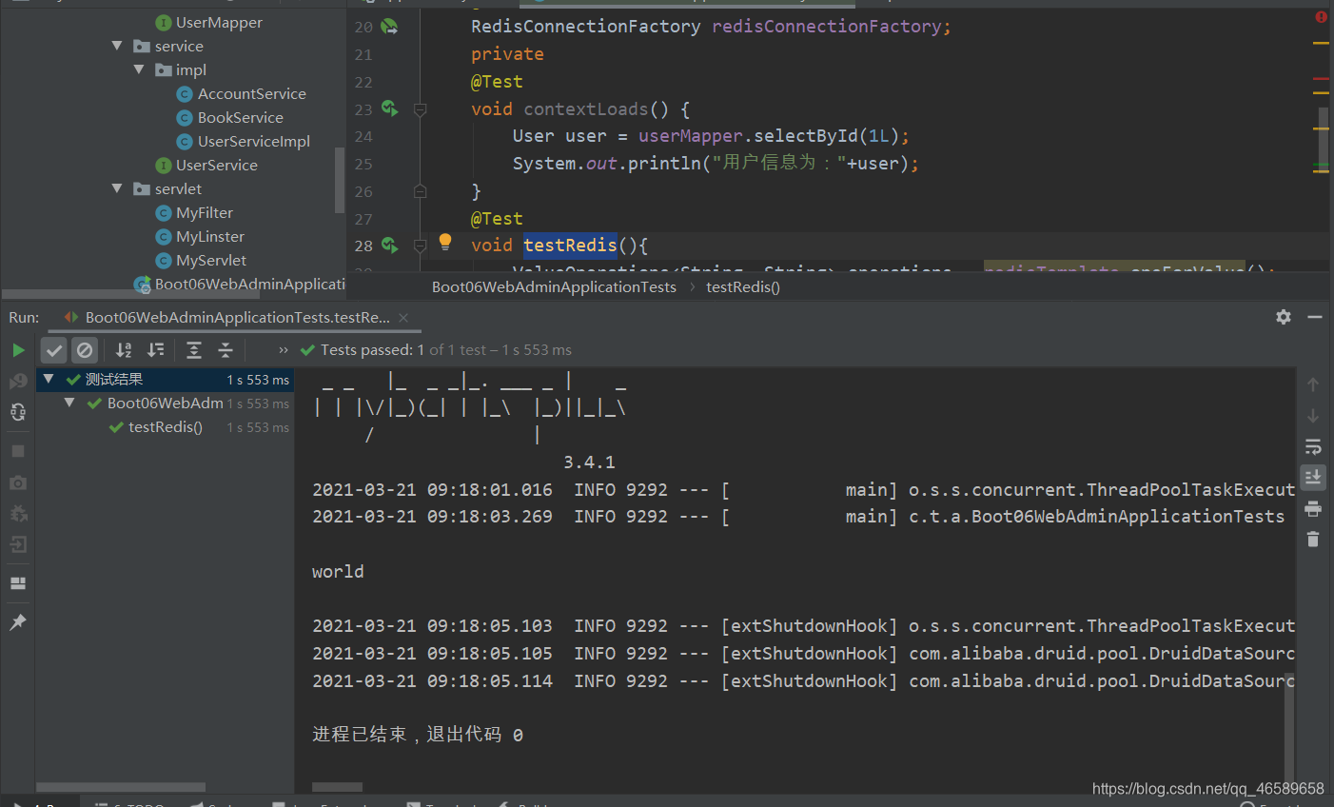Viewport: 1334px width, 807px height.
Task: Click run gutter icon at line 28
Action: 390,246
